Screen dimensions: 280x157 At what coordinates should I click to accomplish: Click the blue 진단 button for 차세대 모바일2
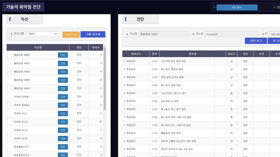63,105
